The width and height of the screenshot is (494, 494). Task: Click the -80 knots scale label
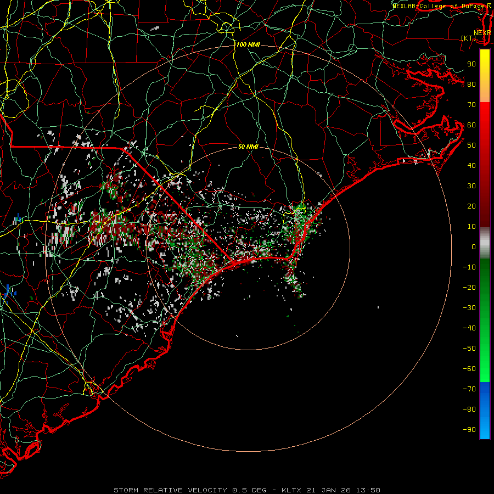click(469, 409)
